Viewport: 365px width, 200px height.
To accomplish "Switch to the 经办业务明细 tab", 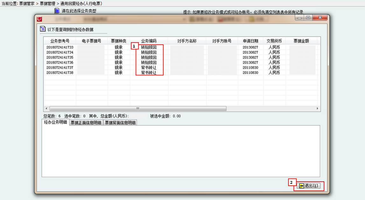I will click(x=55, y=123).
